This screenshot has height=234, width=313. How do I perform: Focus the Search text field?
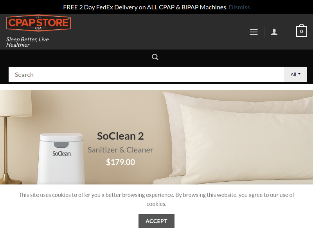146,74
